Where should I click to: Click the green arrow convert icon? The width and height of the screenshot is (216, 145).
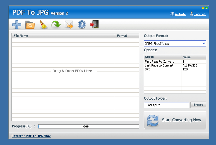click(56, 25)
